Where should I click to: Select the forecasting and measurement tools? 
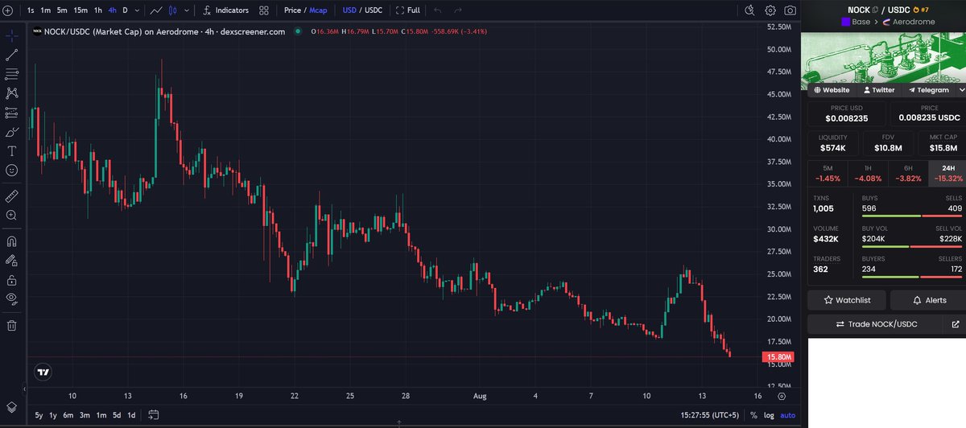[12, 113]
